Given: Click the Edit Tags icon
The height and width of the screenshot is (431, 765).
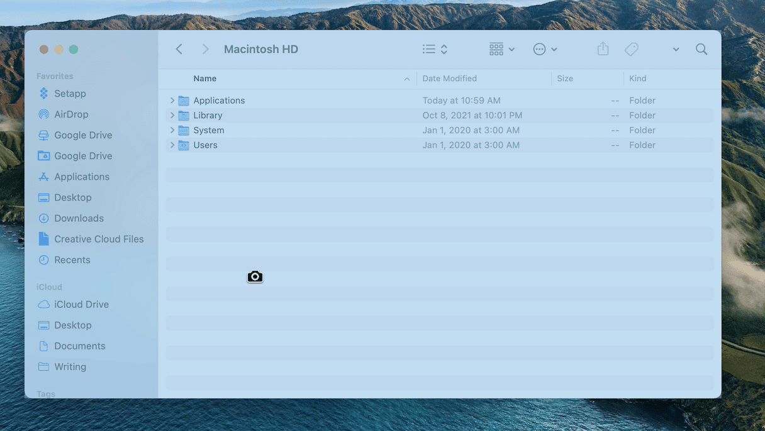Looking at the screenshot, I should click(x=632, y=49).
